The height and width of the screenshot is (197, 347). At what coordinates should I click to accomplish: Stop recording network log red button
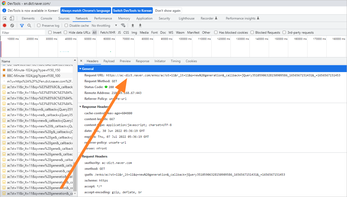click(5, 25)
